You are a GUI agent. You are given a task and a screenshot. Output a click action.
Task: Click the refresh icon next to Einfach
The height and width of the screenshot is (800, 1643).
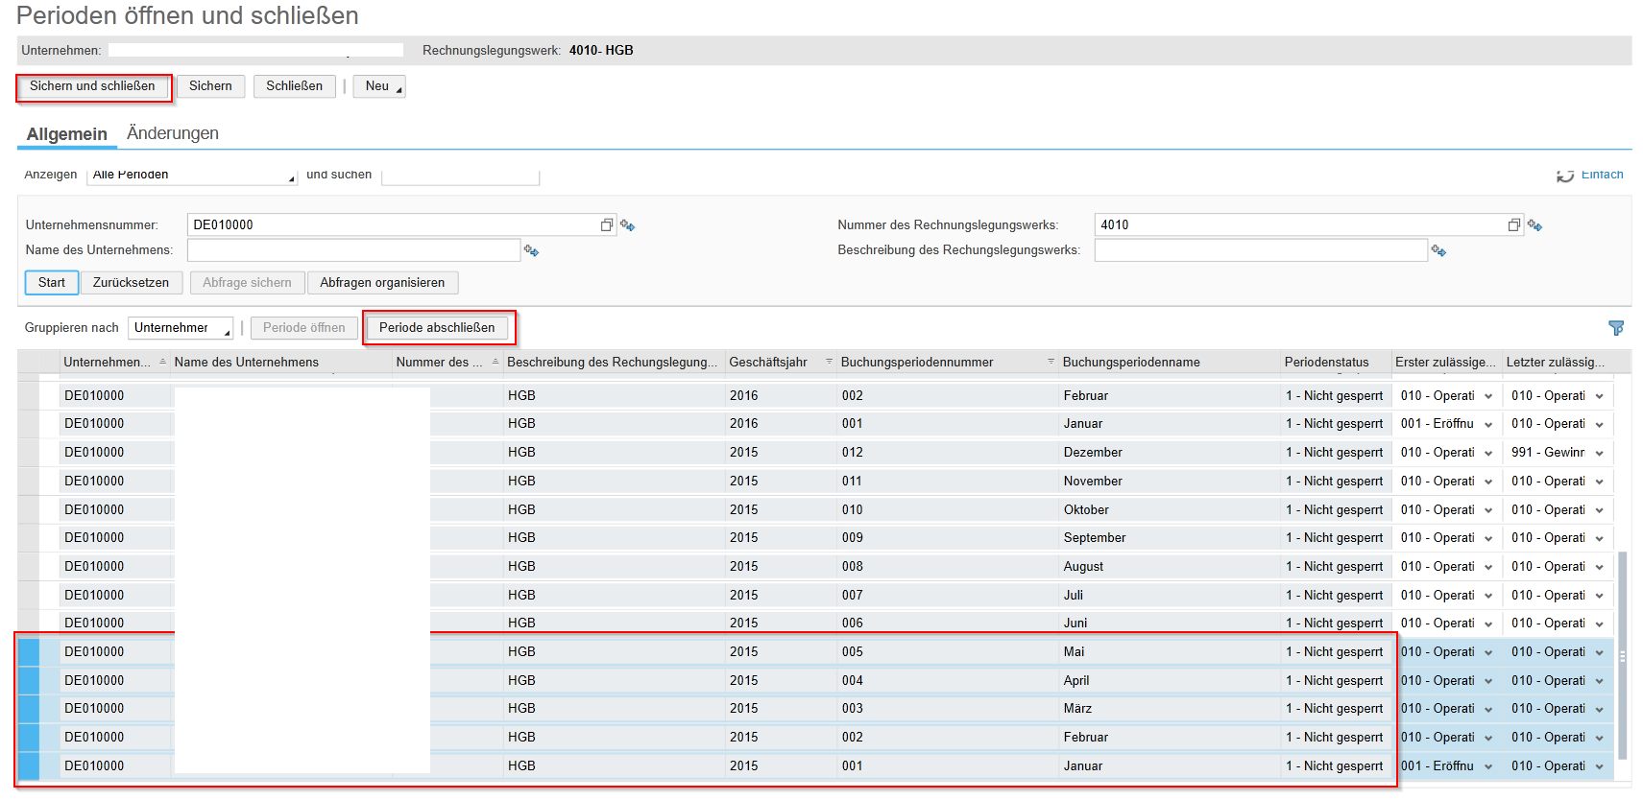tap(1565, 176)
